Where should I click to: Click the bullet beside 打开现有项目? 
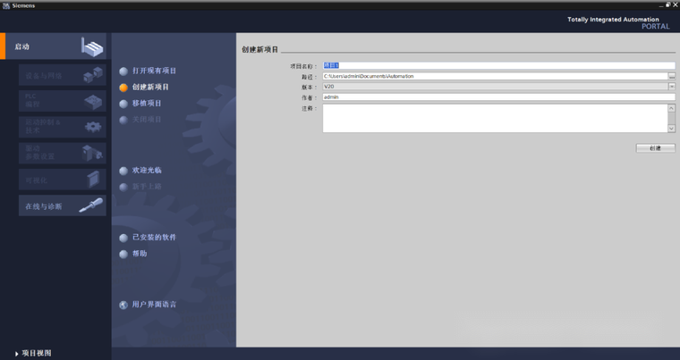point(123,71)
